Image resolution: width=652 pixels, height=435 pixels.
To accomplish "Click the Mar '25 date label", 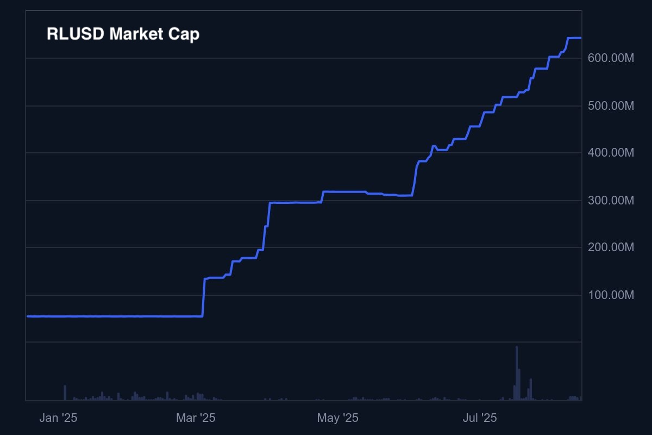I will [196, 418].
